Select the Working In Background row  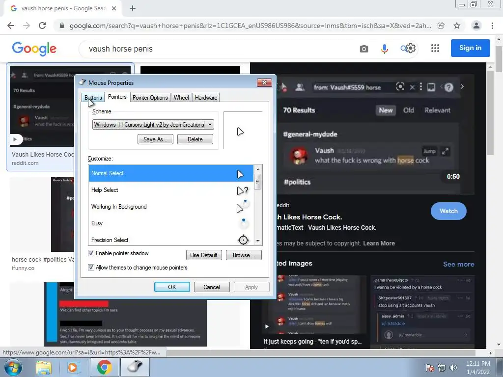pyautogui.click(x=171, y=207)
